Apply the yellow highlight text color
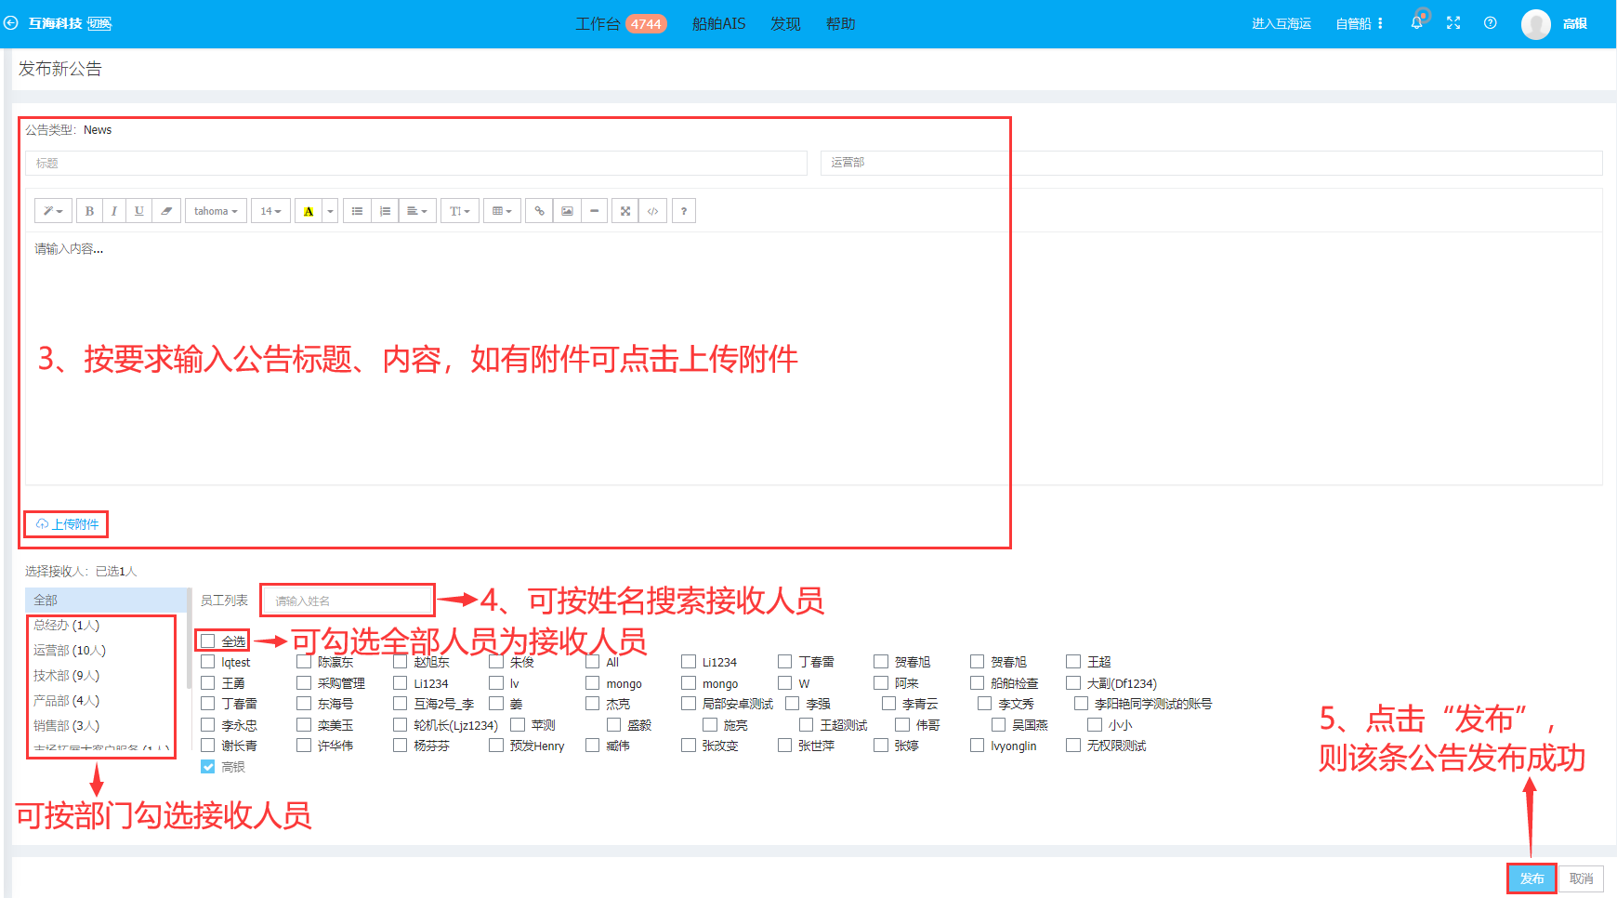 pyautogui.click(x=309, y=211)
